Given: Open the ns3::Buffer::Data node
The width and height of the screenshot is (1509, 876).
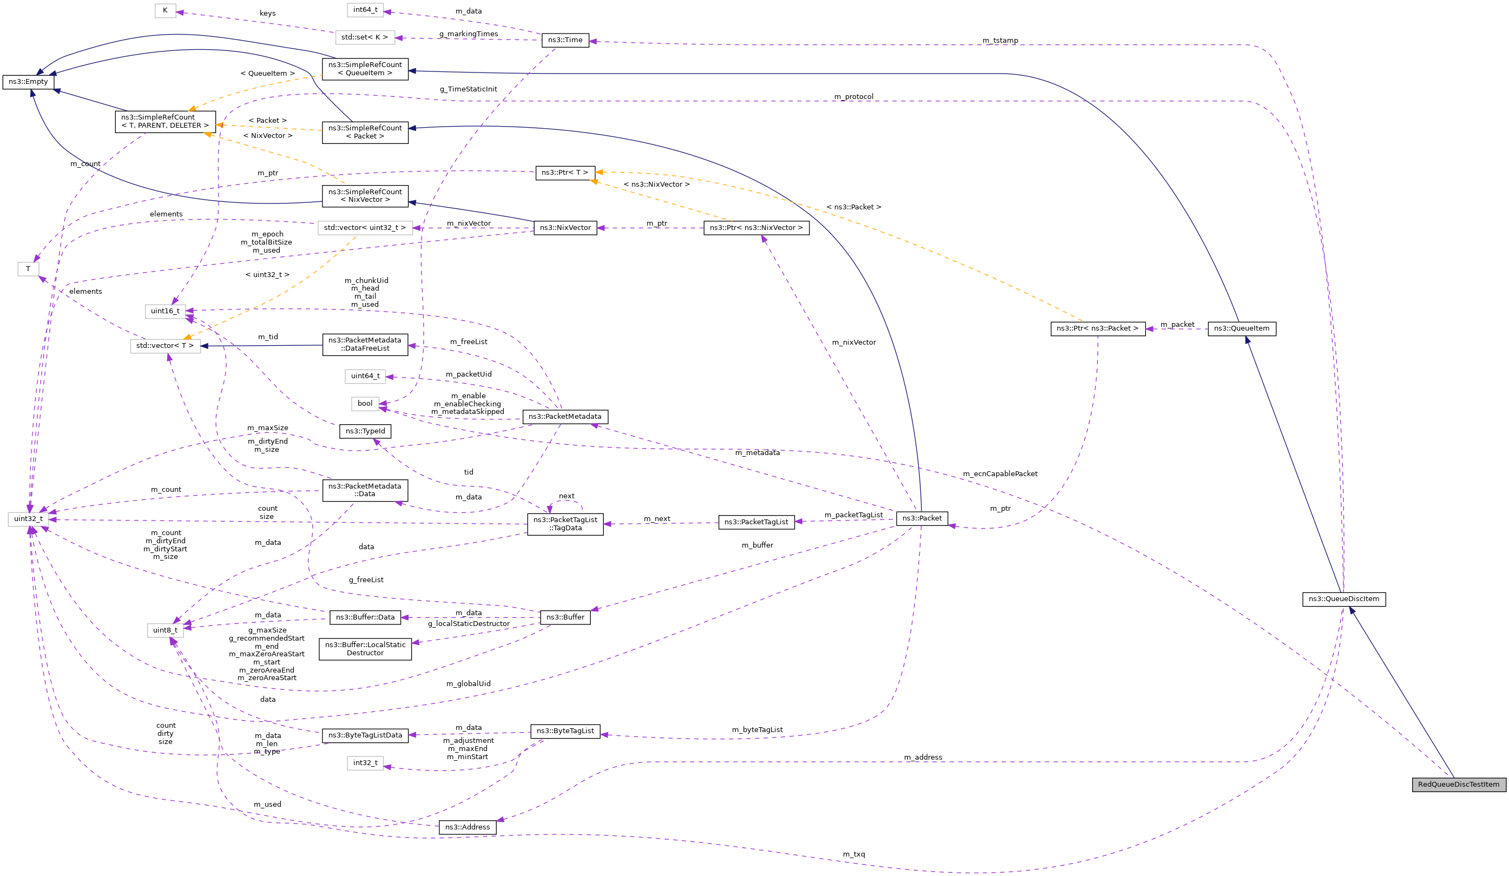Looking at the screenshot, I should (365, 617).
